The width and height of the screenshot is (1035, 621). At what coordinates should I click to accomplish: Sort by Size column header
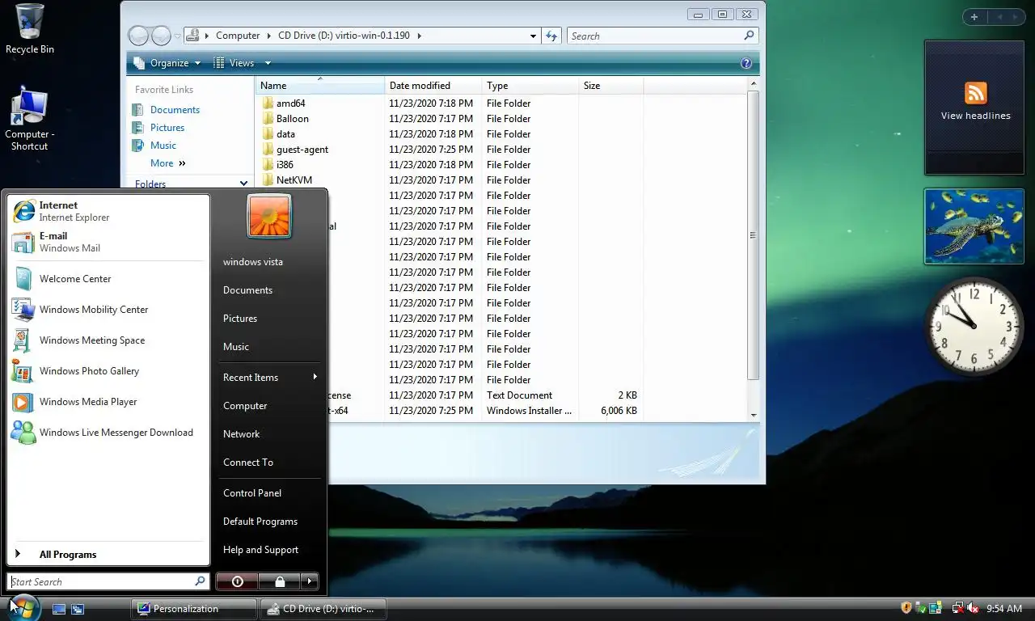[611, 86]
